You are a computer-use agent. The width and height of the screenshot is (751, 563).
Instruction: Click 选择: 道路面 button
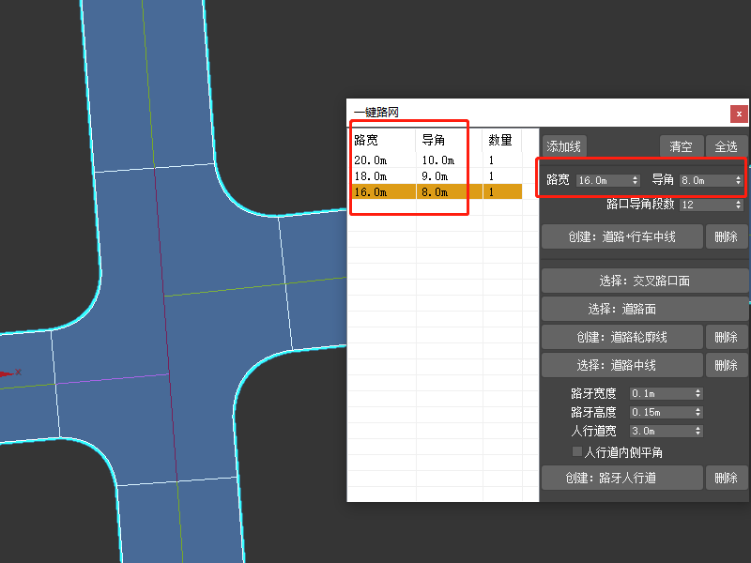pos(645,309)
